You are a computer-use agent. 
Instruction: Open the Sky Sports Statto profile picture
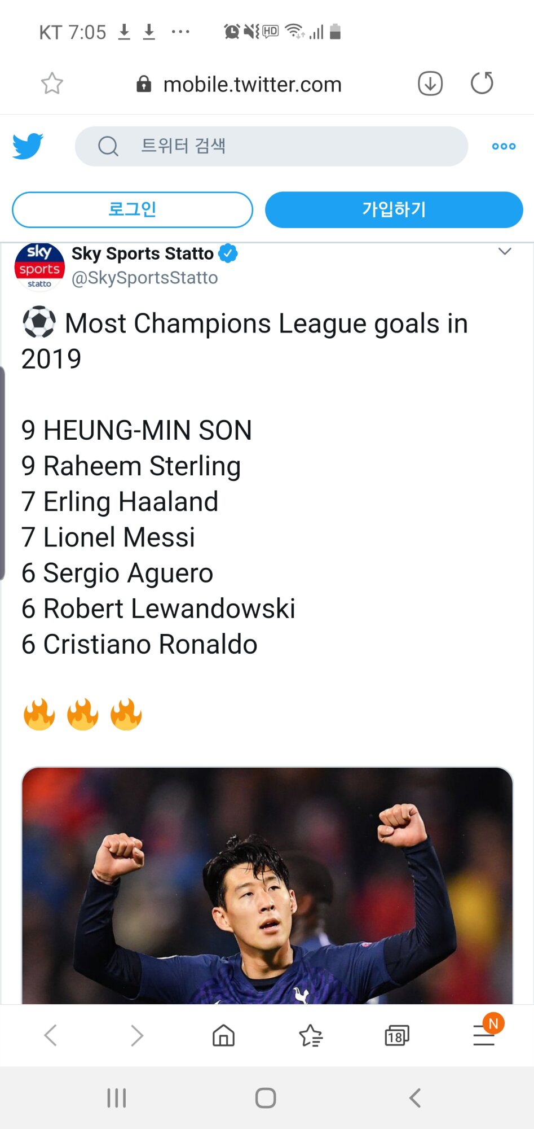(39, 266)
